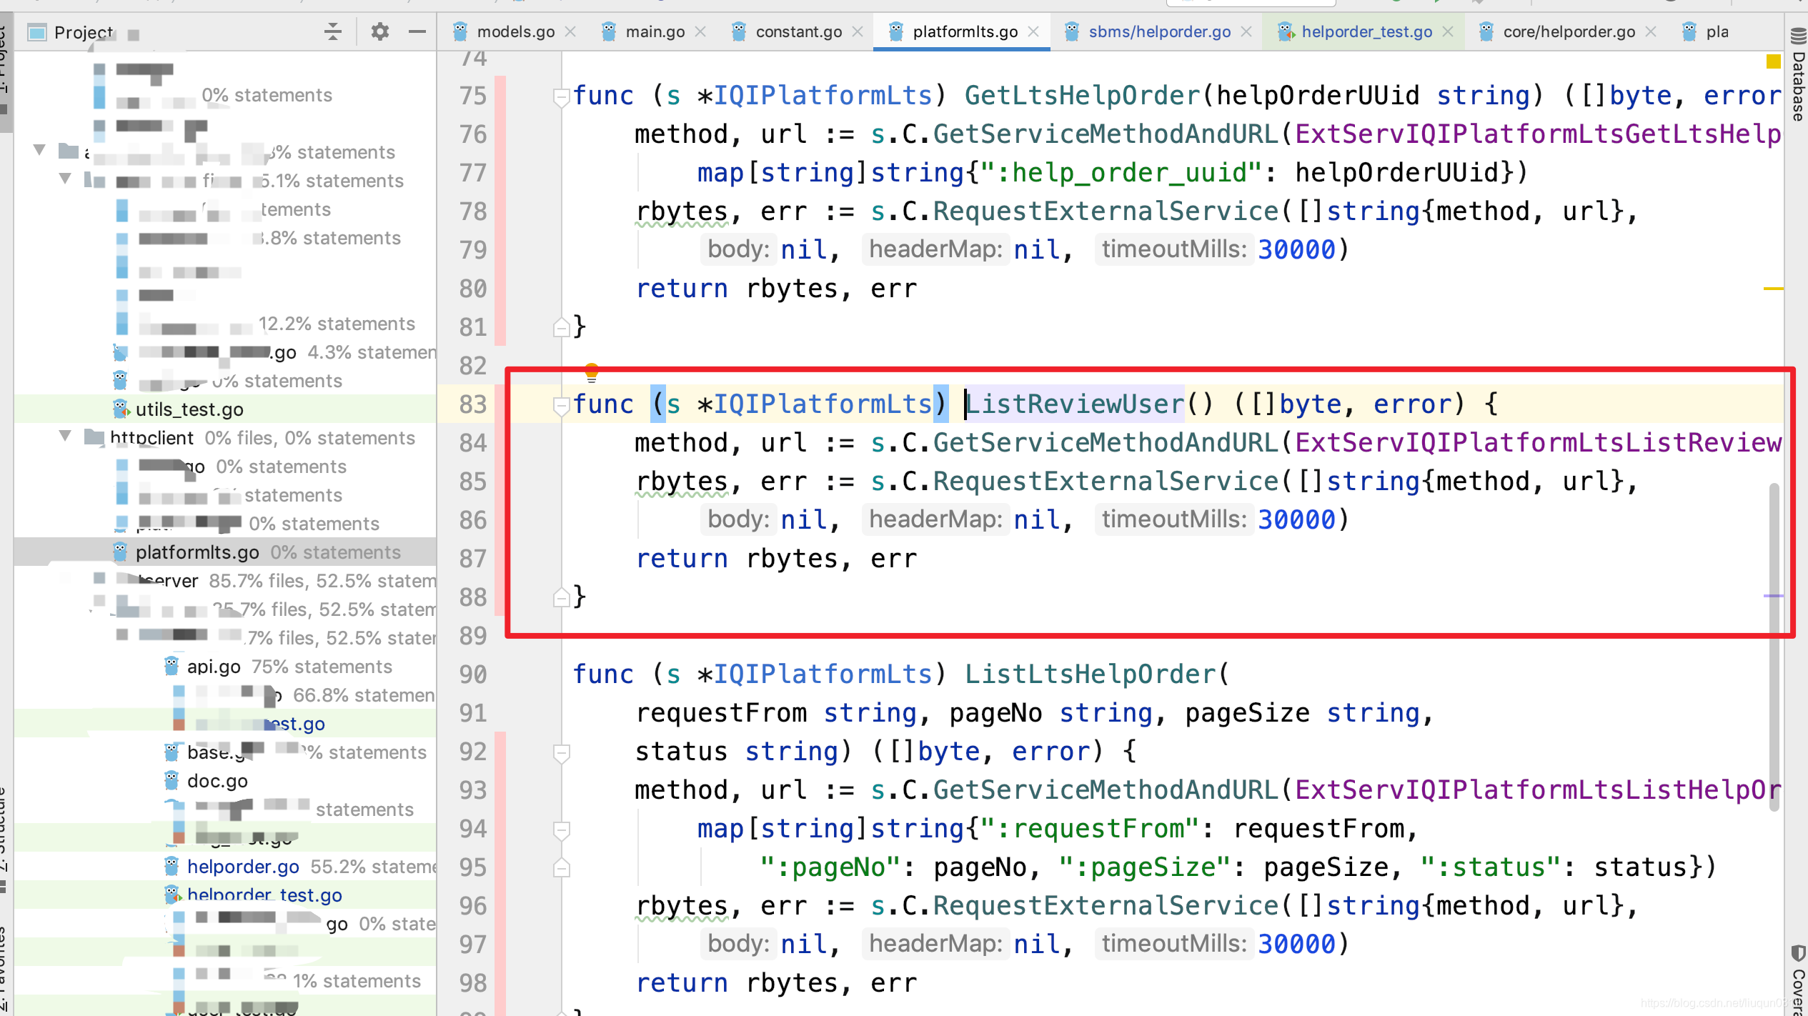Close the platformlts.go tab

click(x=1033, y=31)
